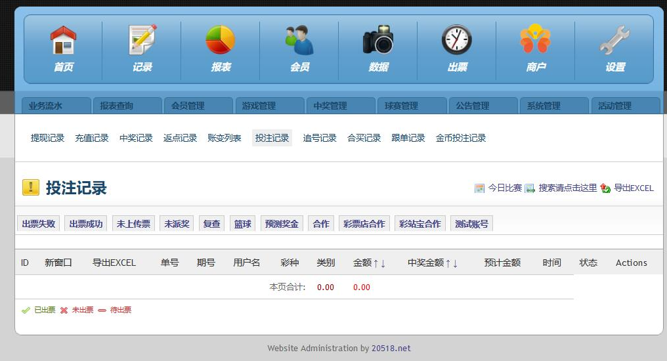This screenshot has height=361, width=667.
Task: Open the 金币投注记录 submenu link
Action: [x=461, y=138]
